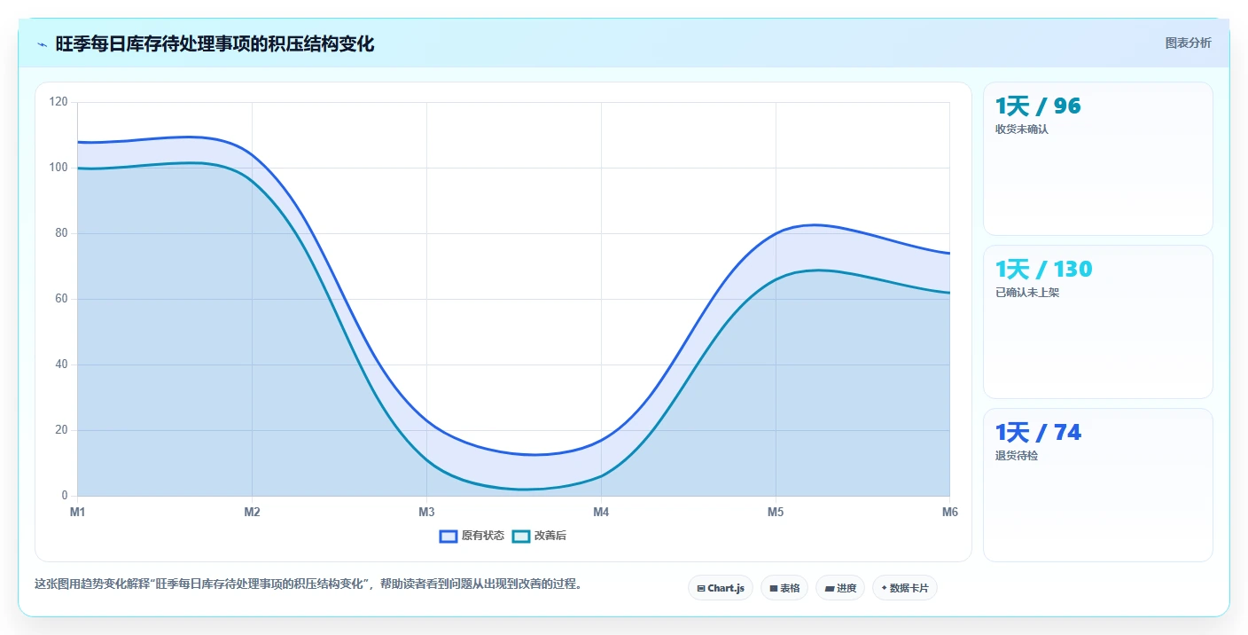Click the M5 x-axis label

coord(776,512)
